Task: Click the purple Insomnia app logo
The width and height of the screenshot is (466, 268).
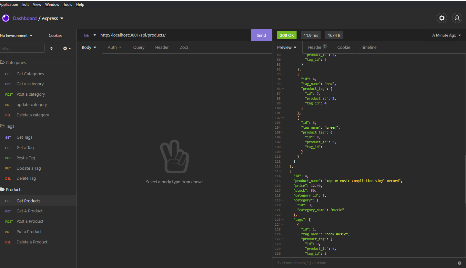Action: point(5,18)
